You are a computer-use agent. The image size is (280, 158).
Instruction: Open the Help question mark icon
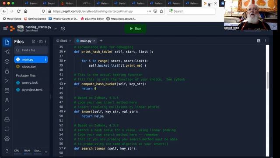pyautogui.click(x=7, y=151)
